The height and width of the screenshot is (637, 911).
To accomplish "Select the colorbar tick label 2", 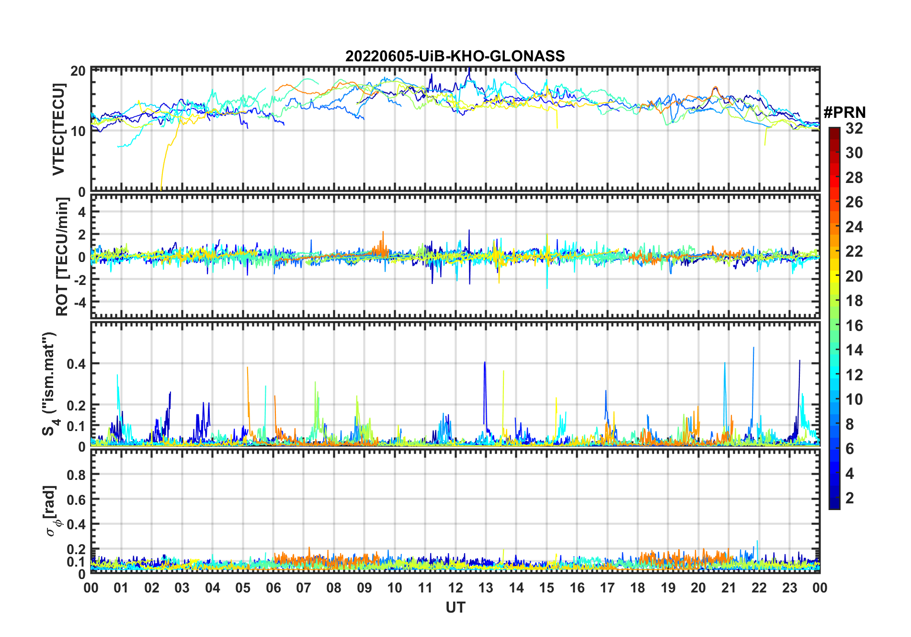I will pyautogui.click(x=850, y=498).
